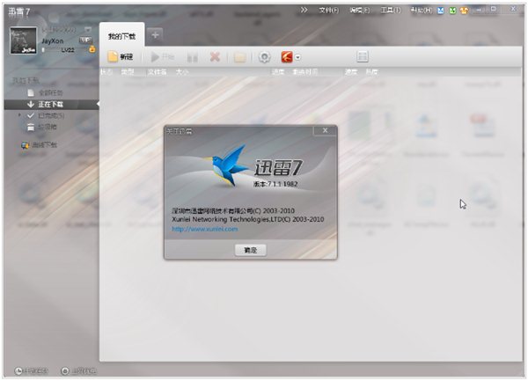This screenshot has height=381, width=528.
Task: Click the red X delete task icon
Action: [x=215, y=56]
